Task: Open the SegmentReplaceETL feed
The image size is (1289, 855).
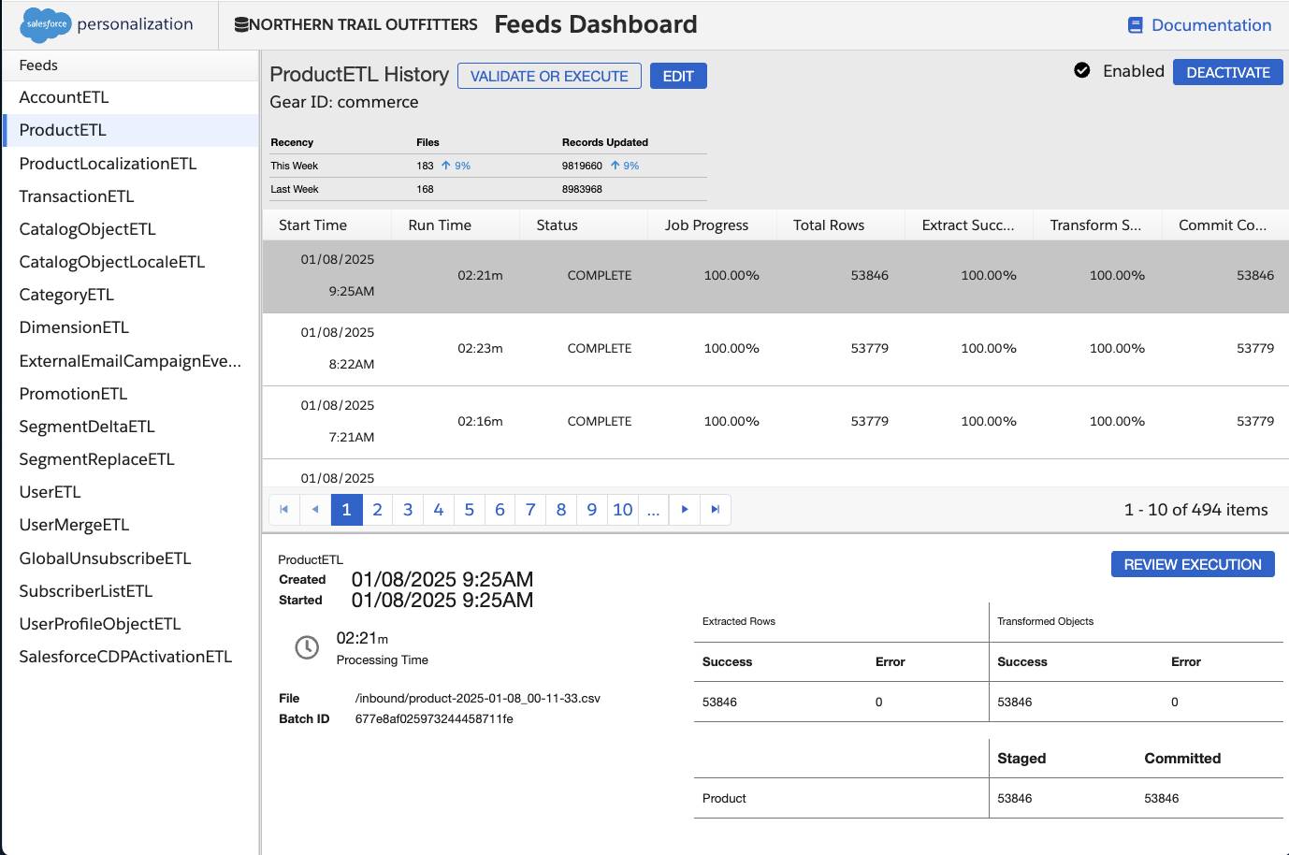Action: 131,459
